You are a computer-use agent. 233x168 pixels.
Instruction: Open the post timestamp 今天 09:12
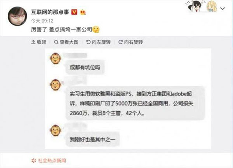(x=42, y=21)
